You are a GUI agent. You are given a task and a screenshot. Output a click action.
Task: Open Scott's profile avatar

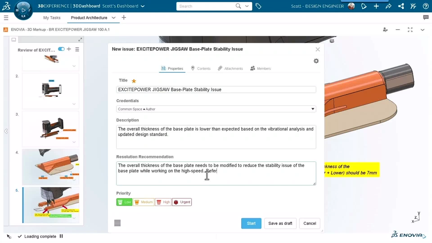click(351, 6)
